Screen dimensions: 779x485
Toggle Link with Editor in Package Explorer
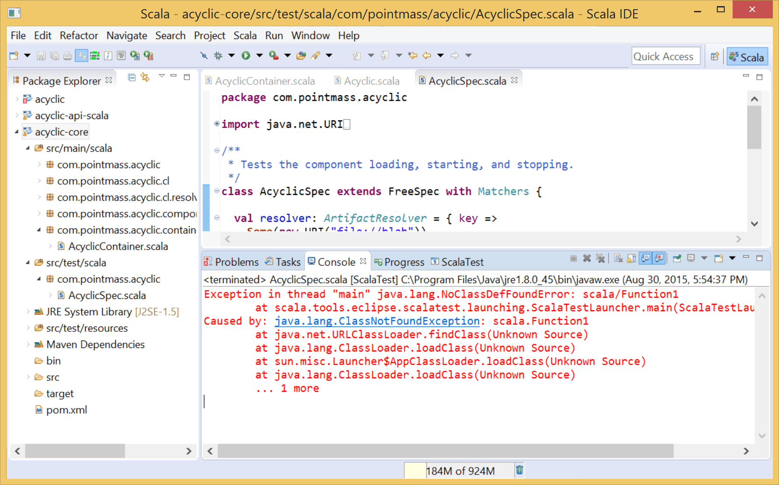(x=145, y=77)
